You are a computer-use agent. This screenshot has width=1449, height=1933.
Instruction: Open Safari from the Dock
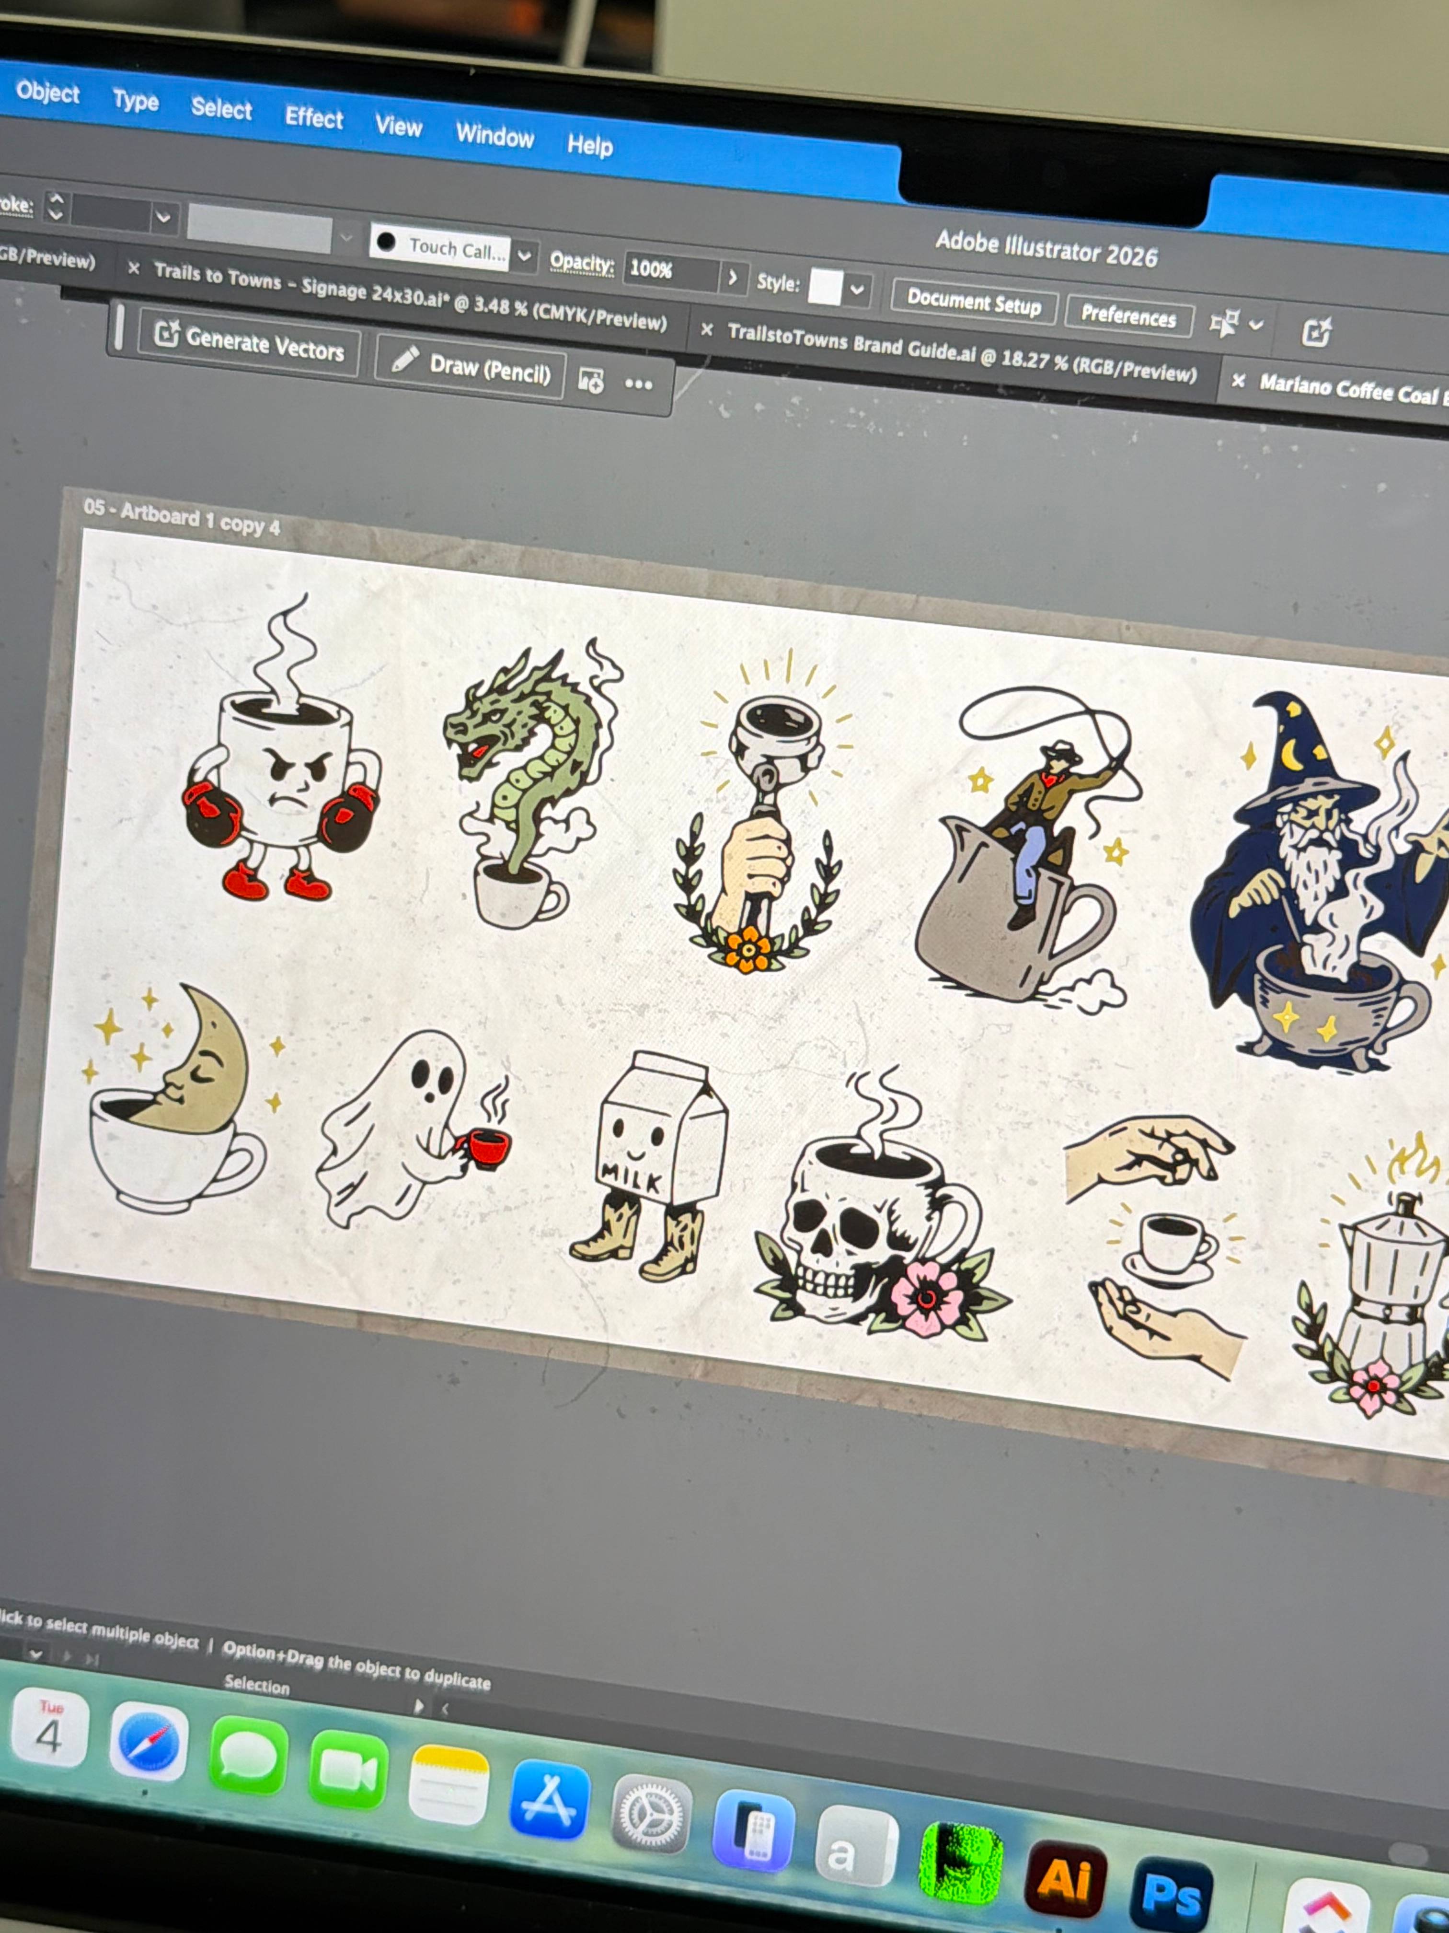(x=149, y=1742)
